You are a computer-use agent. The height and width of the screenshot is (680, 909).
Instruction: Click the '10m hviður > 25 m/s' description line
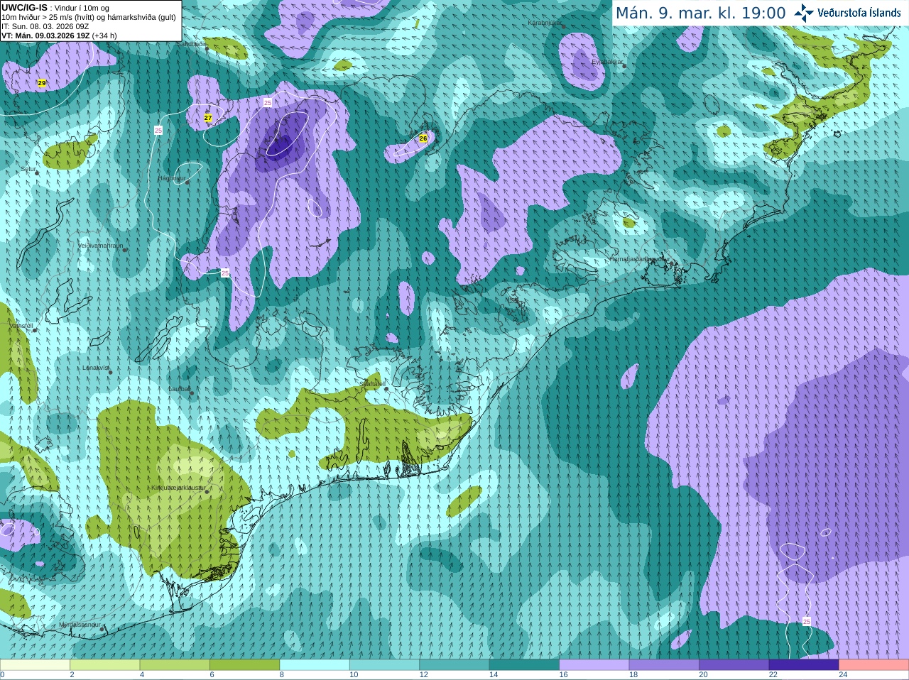pos(89,17)
